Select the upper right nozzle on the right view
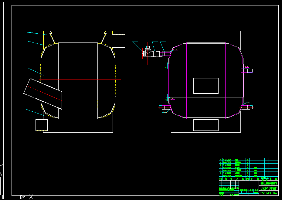The image size is (282, 200). (x=247, y=71)
